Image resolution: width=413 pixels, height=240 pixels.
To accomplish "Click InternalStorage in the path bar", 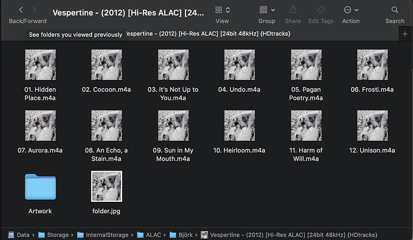I will 103,235.
